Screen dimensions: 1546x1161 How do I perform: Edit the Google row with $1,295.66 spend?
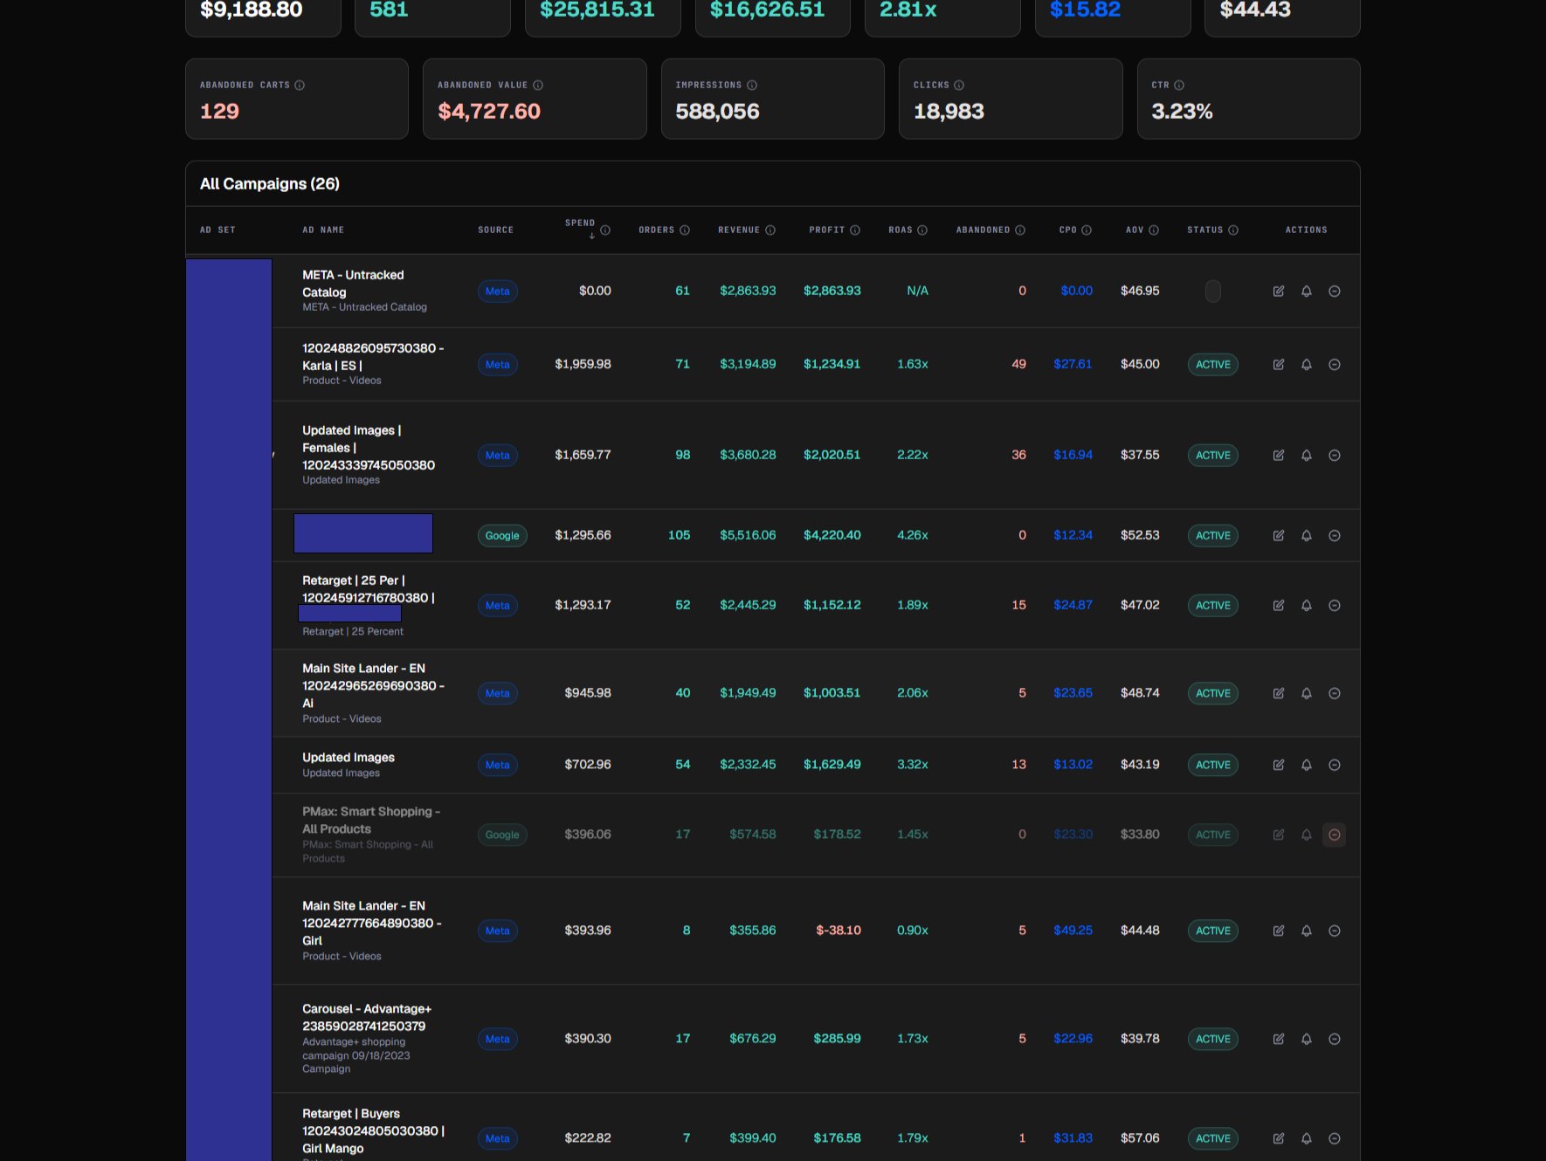pyautogui.click(x=1279, y=536)
